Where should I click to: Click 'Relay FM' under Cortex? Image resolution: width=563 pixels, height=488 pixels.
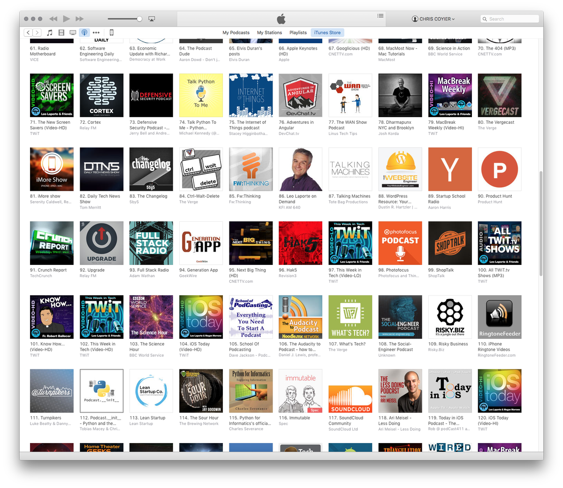click(x=88, y=128)
